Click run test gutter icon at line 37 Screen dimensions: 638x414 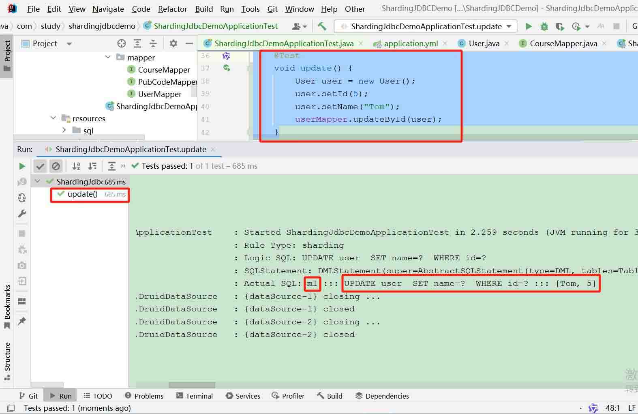pos(227,68)
